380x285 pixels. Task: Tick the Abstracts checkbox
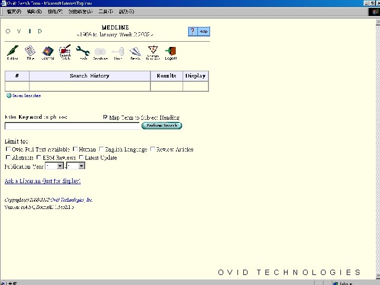click(8, 157)
